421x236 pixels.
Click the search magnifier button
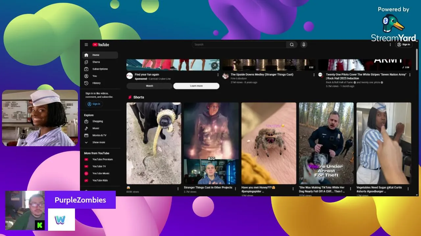point(292,45)
